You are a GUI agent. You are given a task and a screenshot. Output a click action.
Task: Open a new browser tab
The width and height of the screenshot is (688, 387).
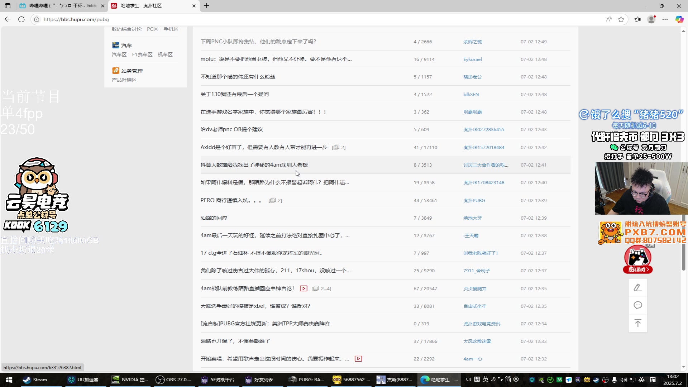206,6
